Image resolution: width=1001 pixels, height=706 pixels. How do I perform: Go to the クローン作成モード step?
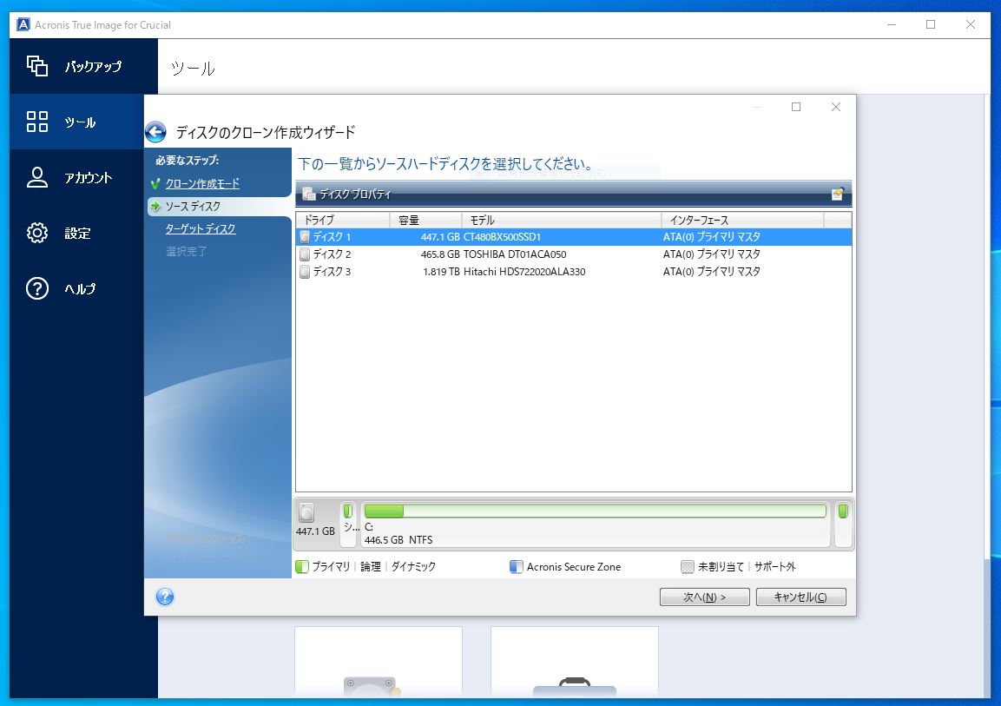pos(202,184)
